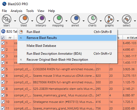Uncheck the checkbox for row 1
The image size is (137, 110).
3,43
